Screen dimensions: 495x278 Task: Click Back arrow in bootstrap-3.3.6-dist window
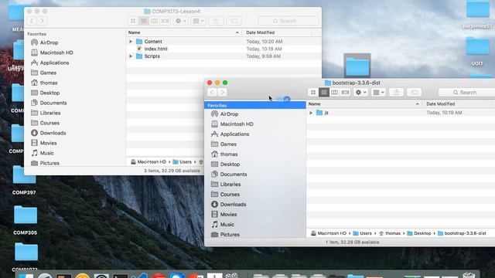212,93
